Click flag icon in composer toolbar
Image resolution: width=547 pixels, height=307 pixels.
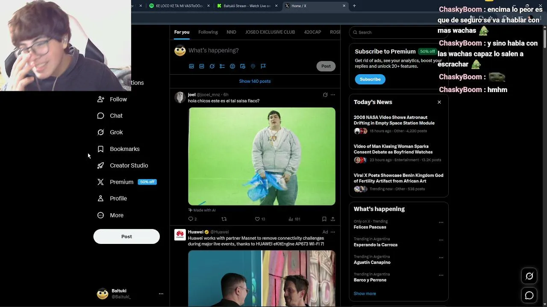263,66
